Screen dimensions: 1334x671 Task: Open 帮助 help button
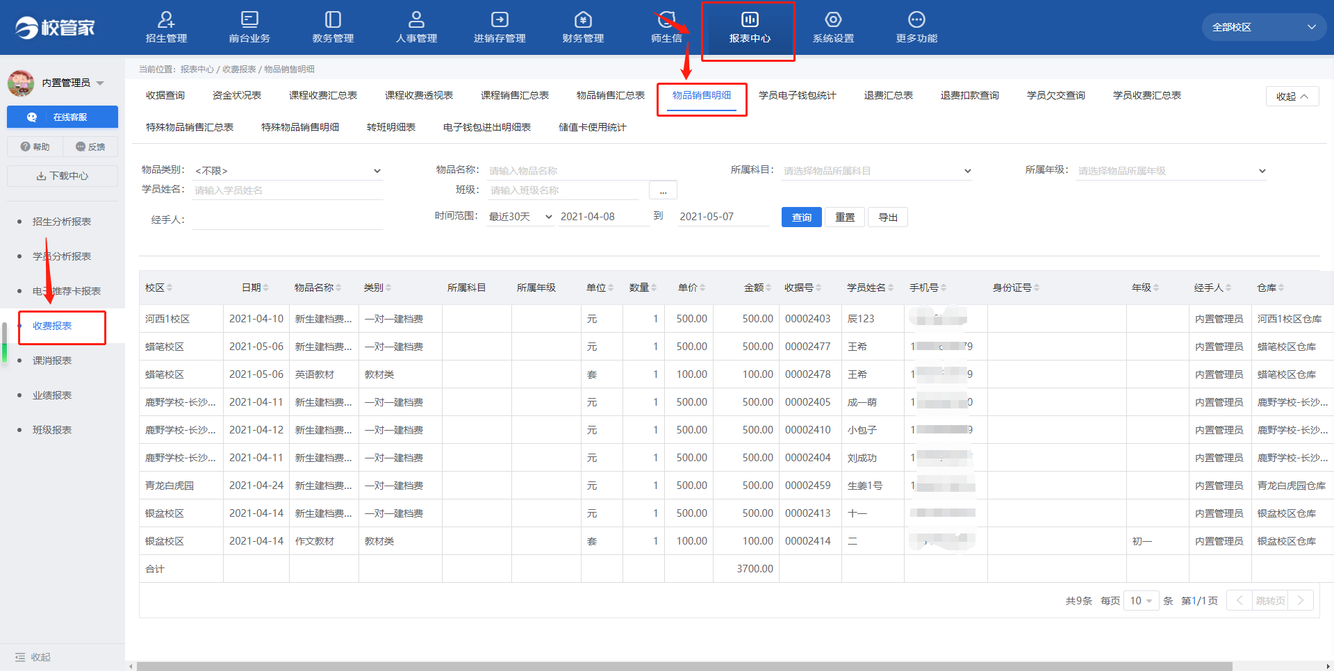pos(35,147)
